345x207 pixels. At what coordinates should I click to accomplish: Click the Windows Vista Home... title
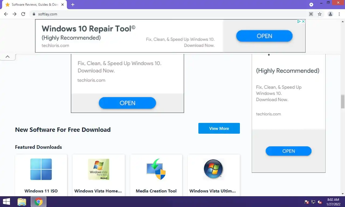click(x=98, y=191)
